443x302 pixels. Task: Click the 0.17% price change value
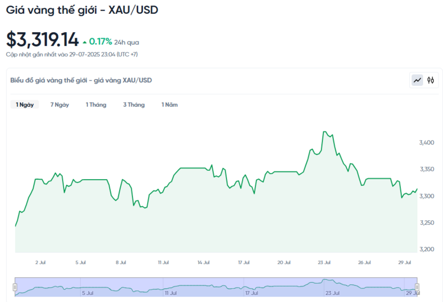(100, 41)
